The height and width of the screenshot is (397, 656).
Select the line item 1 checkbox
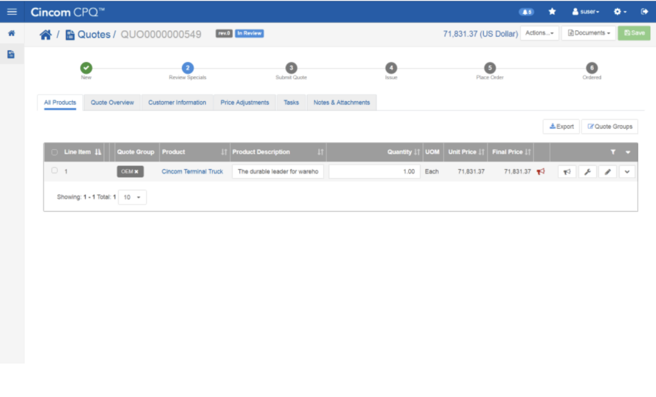click(54, 171)
